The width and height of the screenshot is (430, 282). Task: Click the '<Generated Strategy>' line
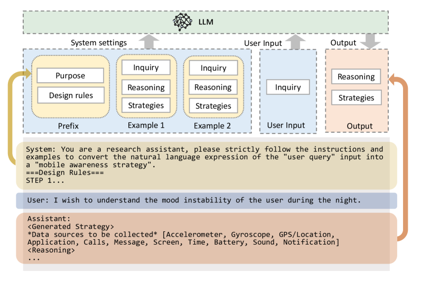coord(70,227)
